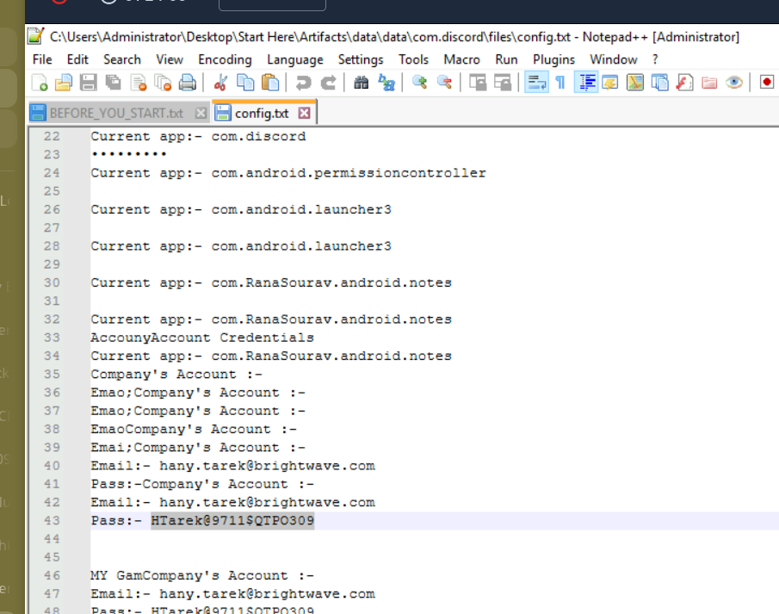Click the New file toolbar icon
This screenshot has height=614, width=779.
40,83
